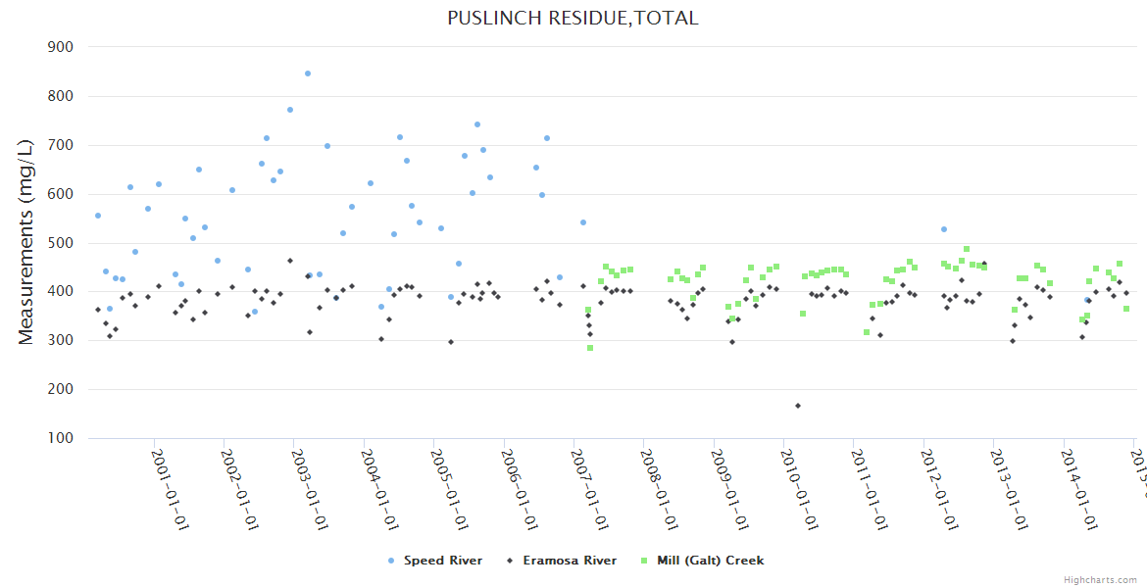This screenshot has width=1147, height=588.
Task: Click the 2007-01-01 x-axis label
Action: pos(589,489)
